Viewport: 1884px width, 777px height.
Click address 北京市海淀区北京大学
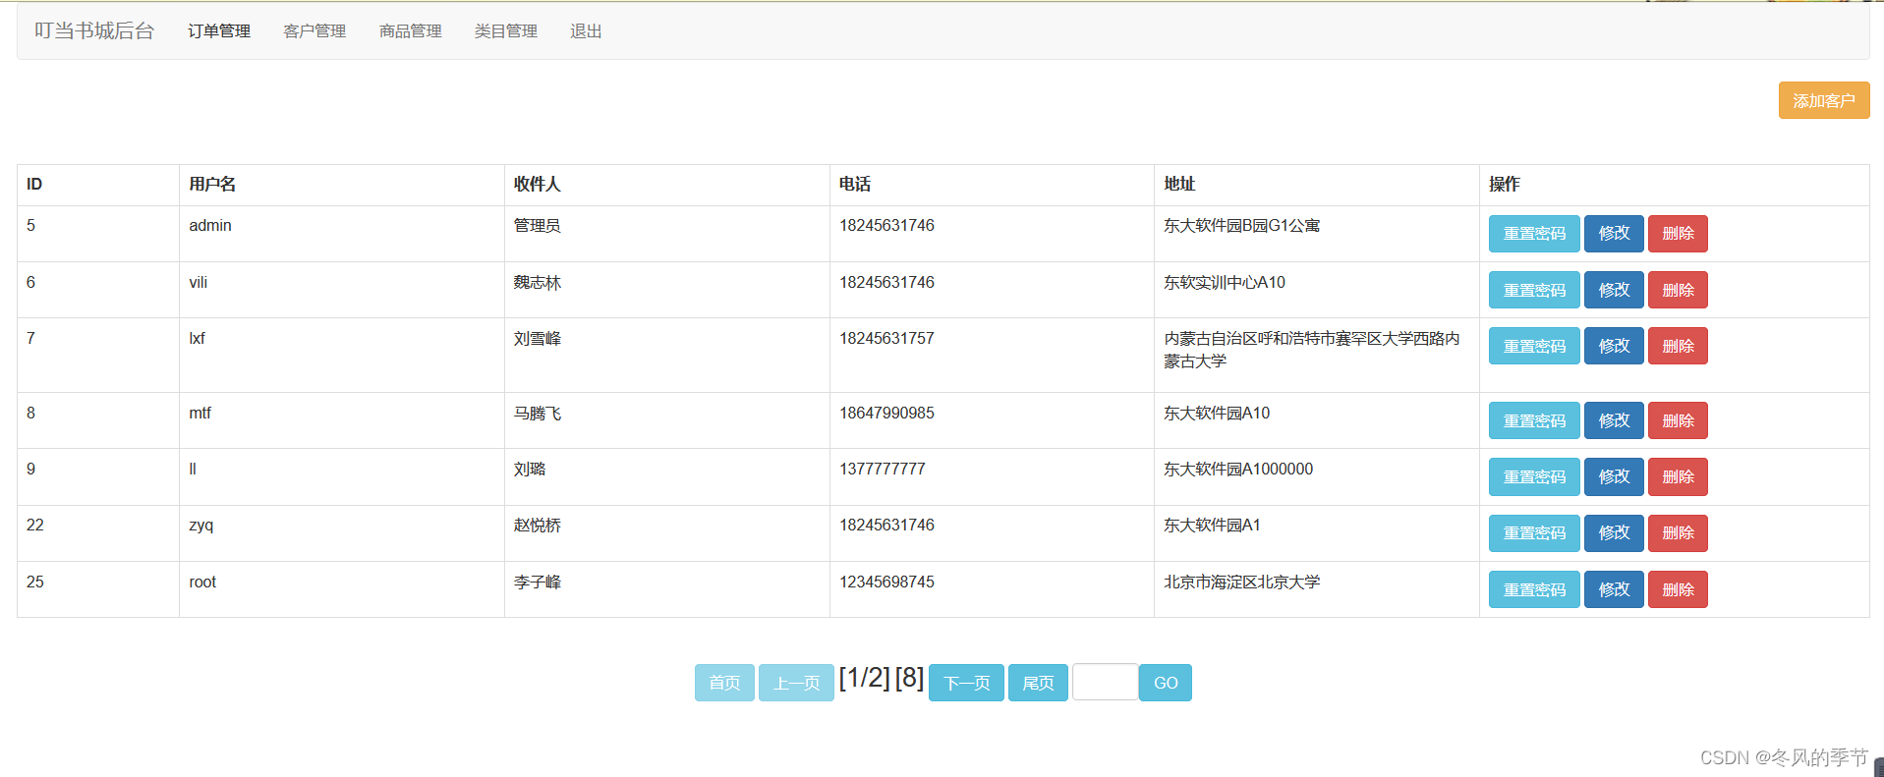click(1242, 583)
